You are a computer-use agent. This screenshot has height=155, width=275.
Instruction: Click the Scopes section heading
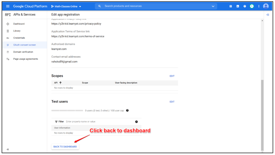[x=57, y=76]
